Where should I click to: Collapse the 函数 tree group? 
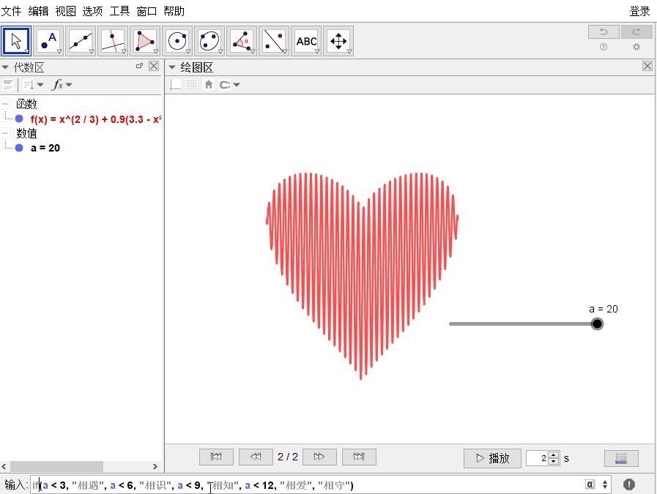[6, 104]
